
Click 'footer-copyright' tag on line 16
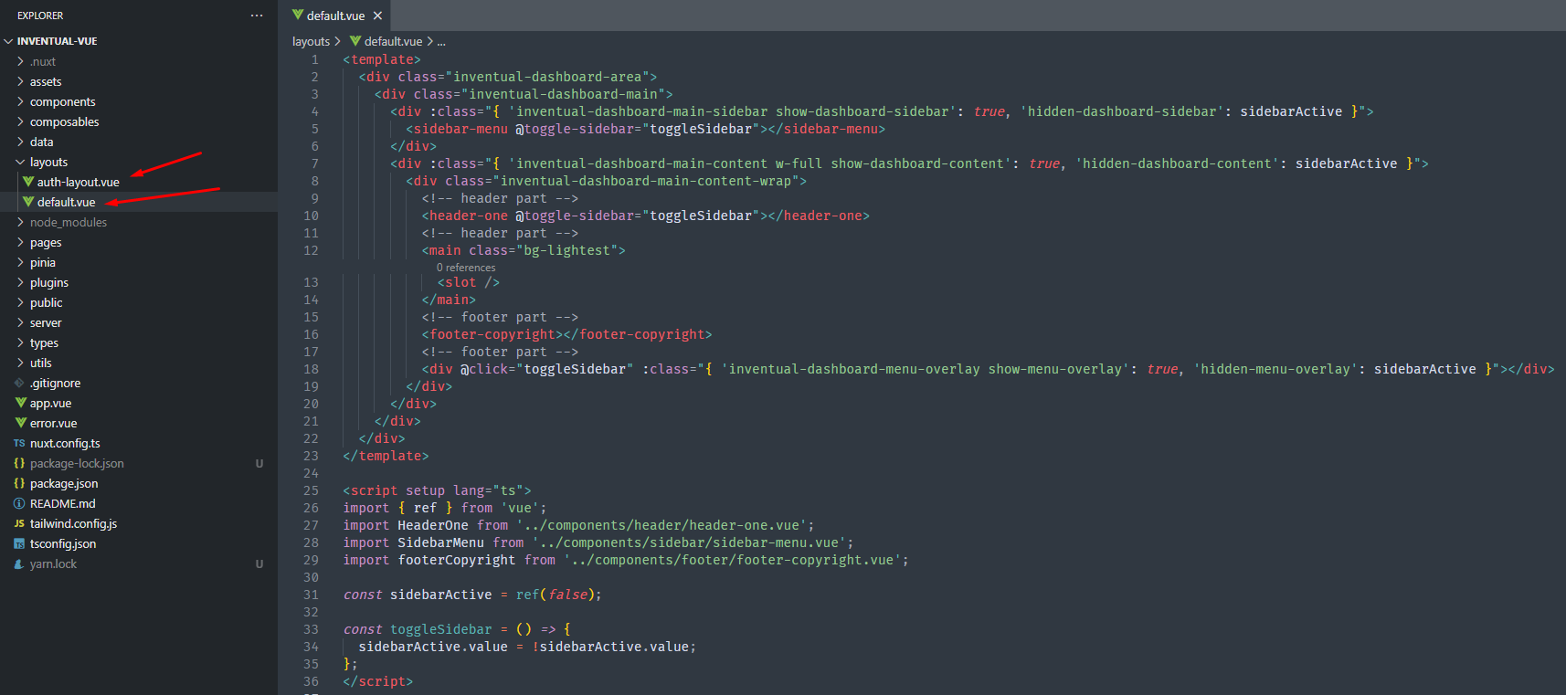(x=492, y=334)
